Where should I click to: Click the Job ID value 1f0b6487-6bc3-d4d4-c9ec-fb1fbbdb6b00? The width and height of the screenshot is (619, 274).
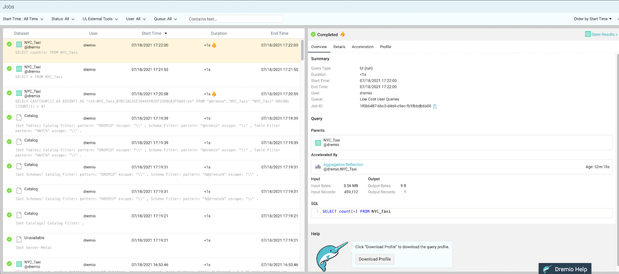click(x=395, y=106)
